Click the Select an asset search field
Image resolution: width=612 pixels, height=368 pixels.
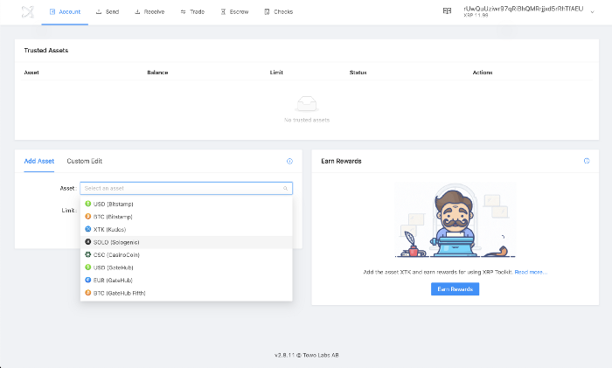tap(184, 188)
